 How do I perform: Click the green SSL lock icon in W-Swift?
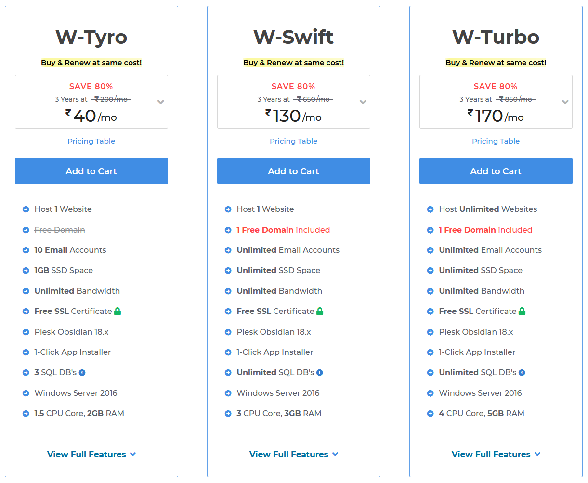tap(320, 311)
